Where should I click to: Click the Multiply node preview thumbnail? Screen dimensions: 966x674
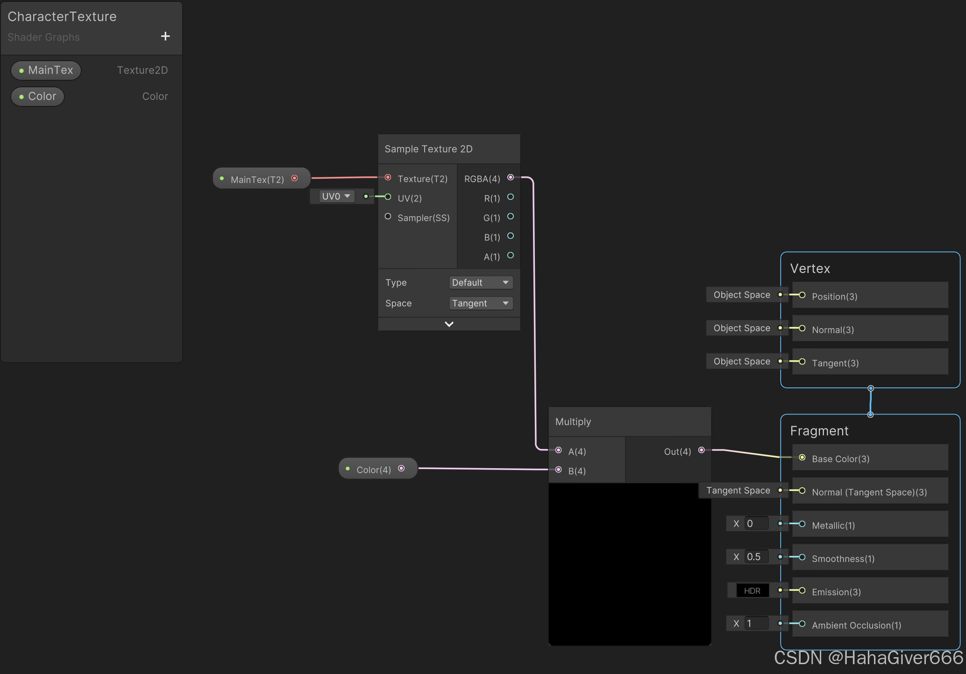point(630,564)
